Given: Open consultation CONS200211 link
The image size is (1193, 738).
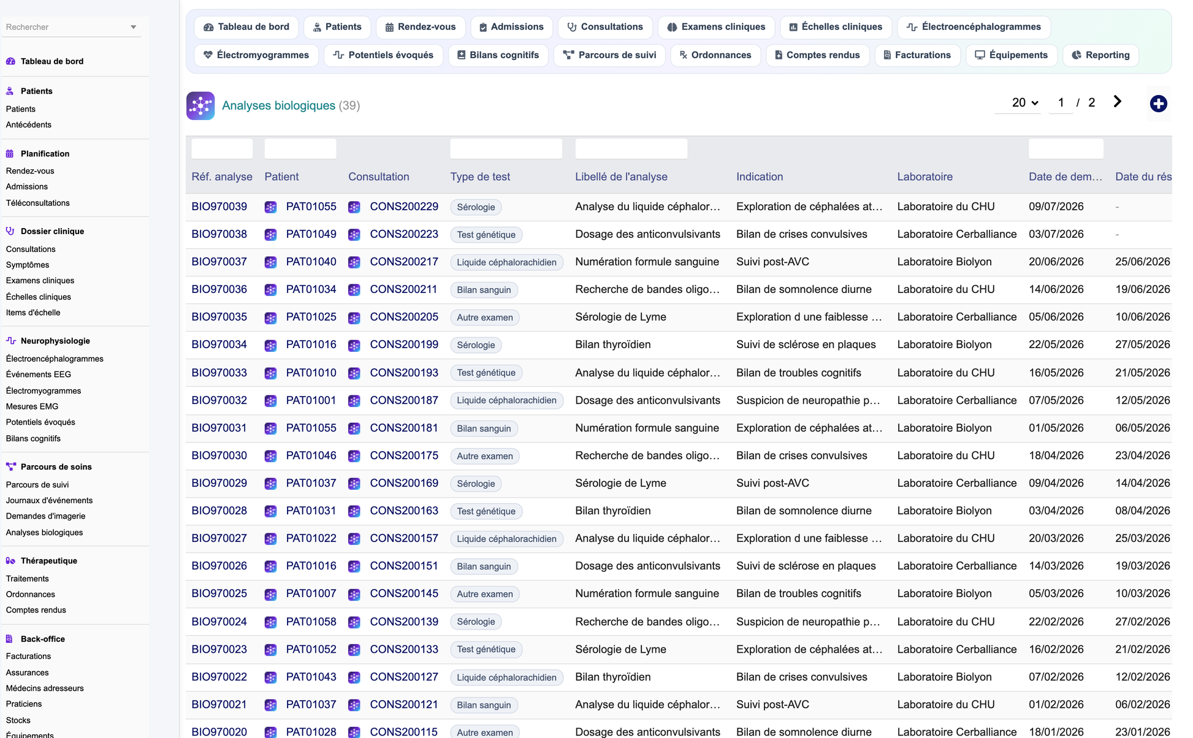Looking at the screenshot, I should [x=404, y=289].
